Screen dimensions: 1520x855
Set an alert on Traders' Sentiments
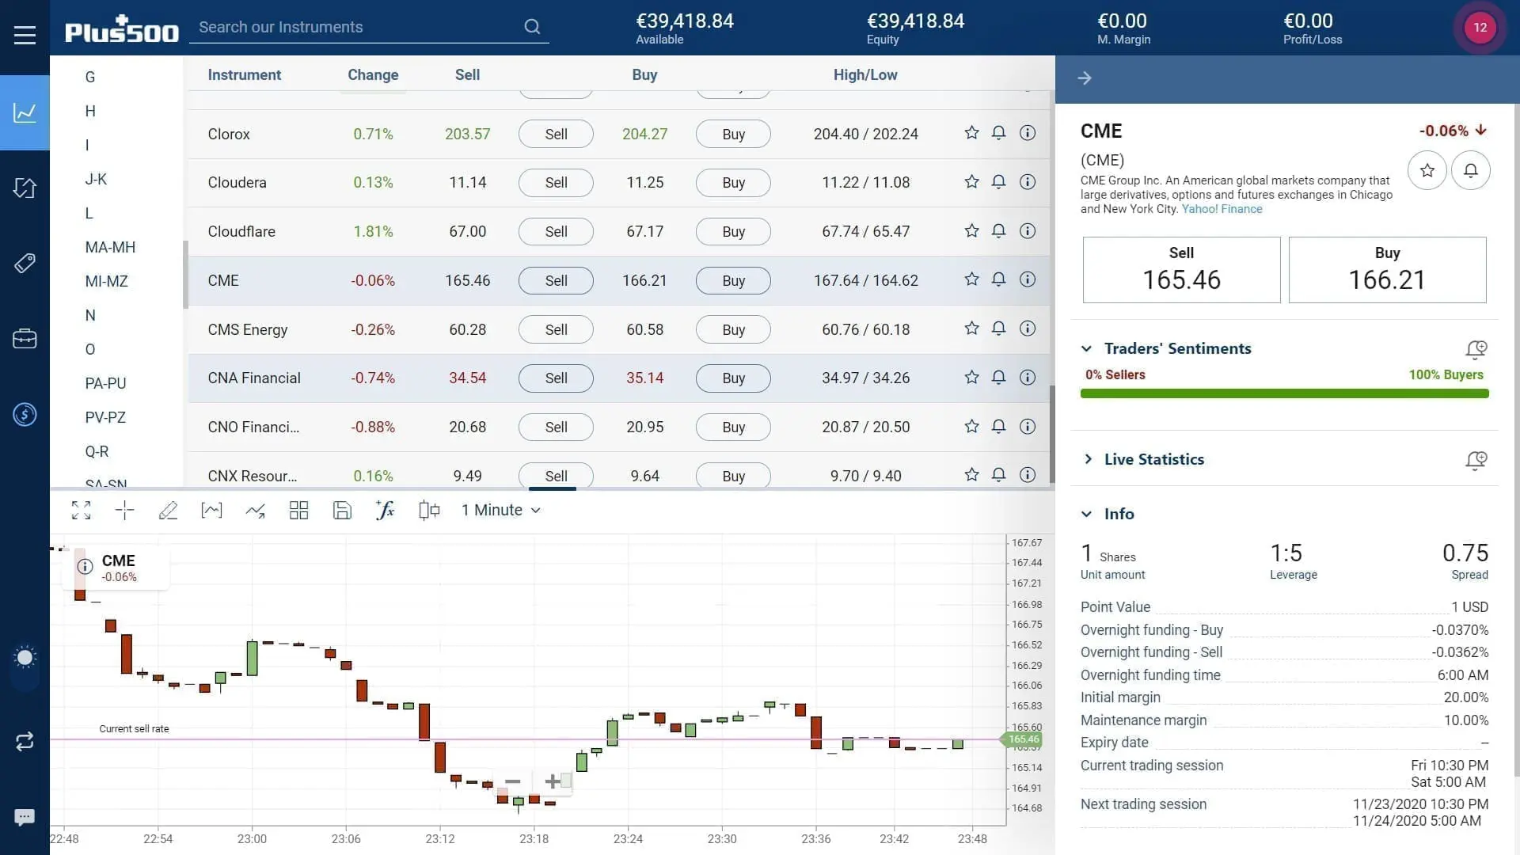[x=1476, y=349]
